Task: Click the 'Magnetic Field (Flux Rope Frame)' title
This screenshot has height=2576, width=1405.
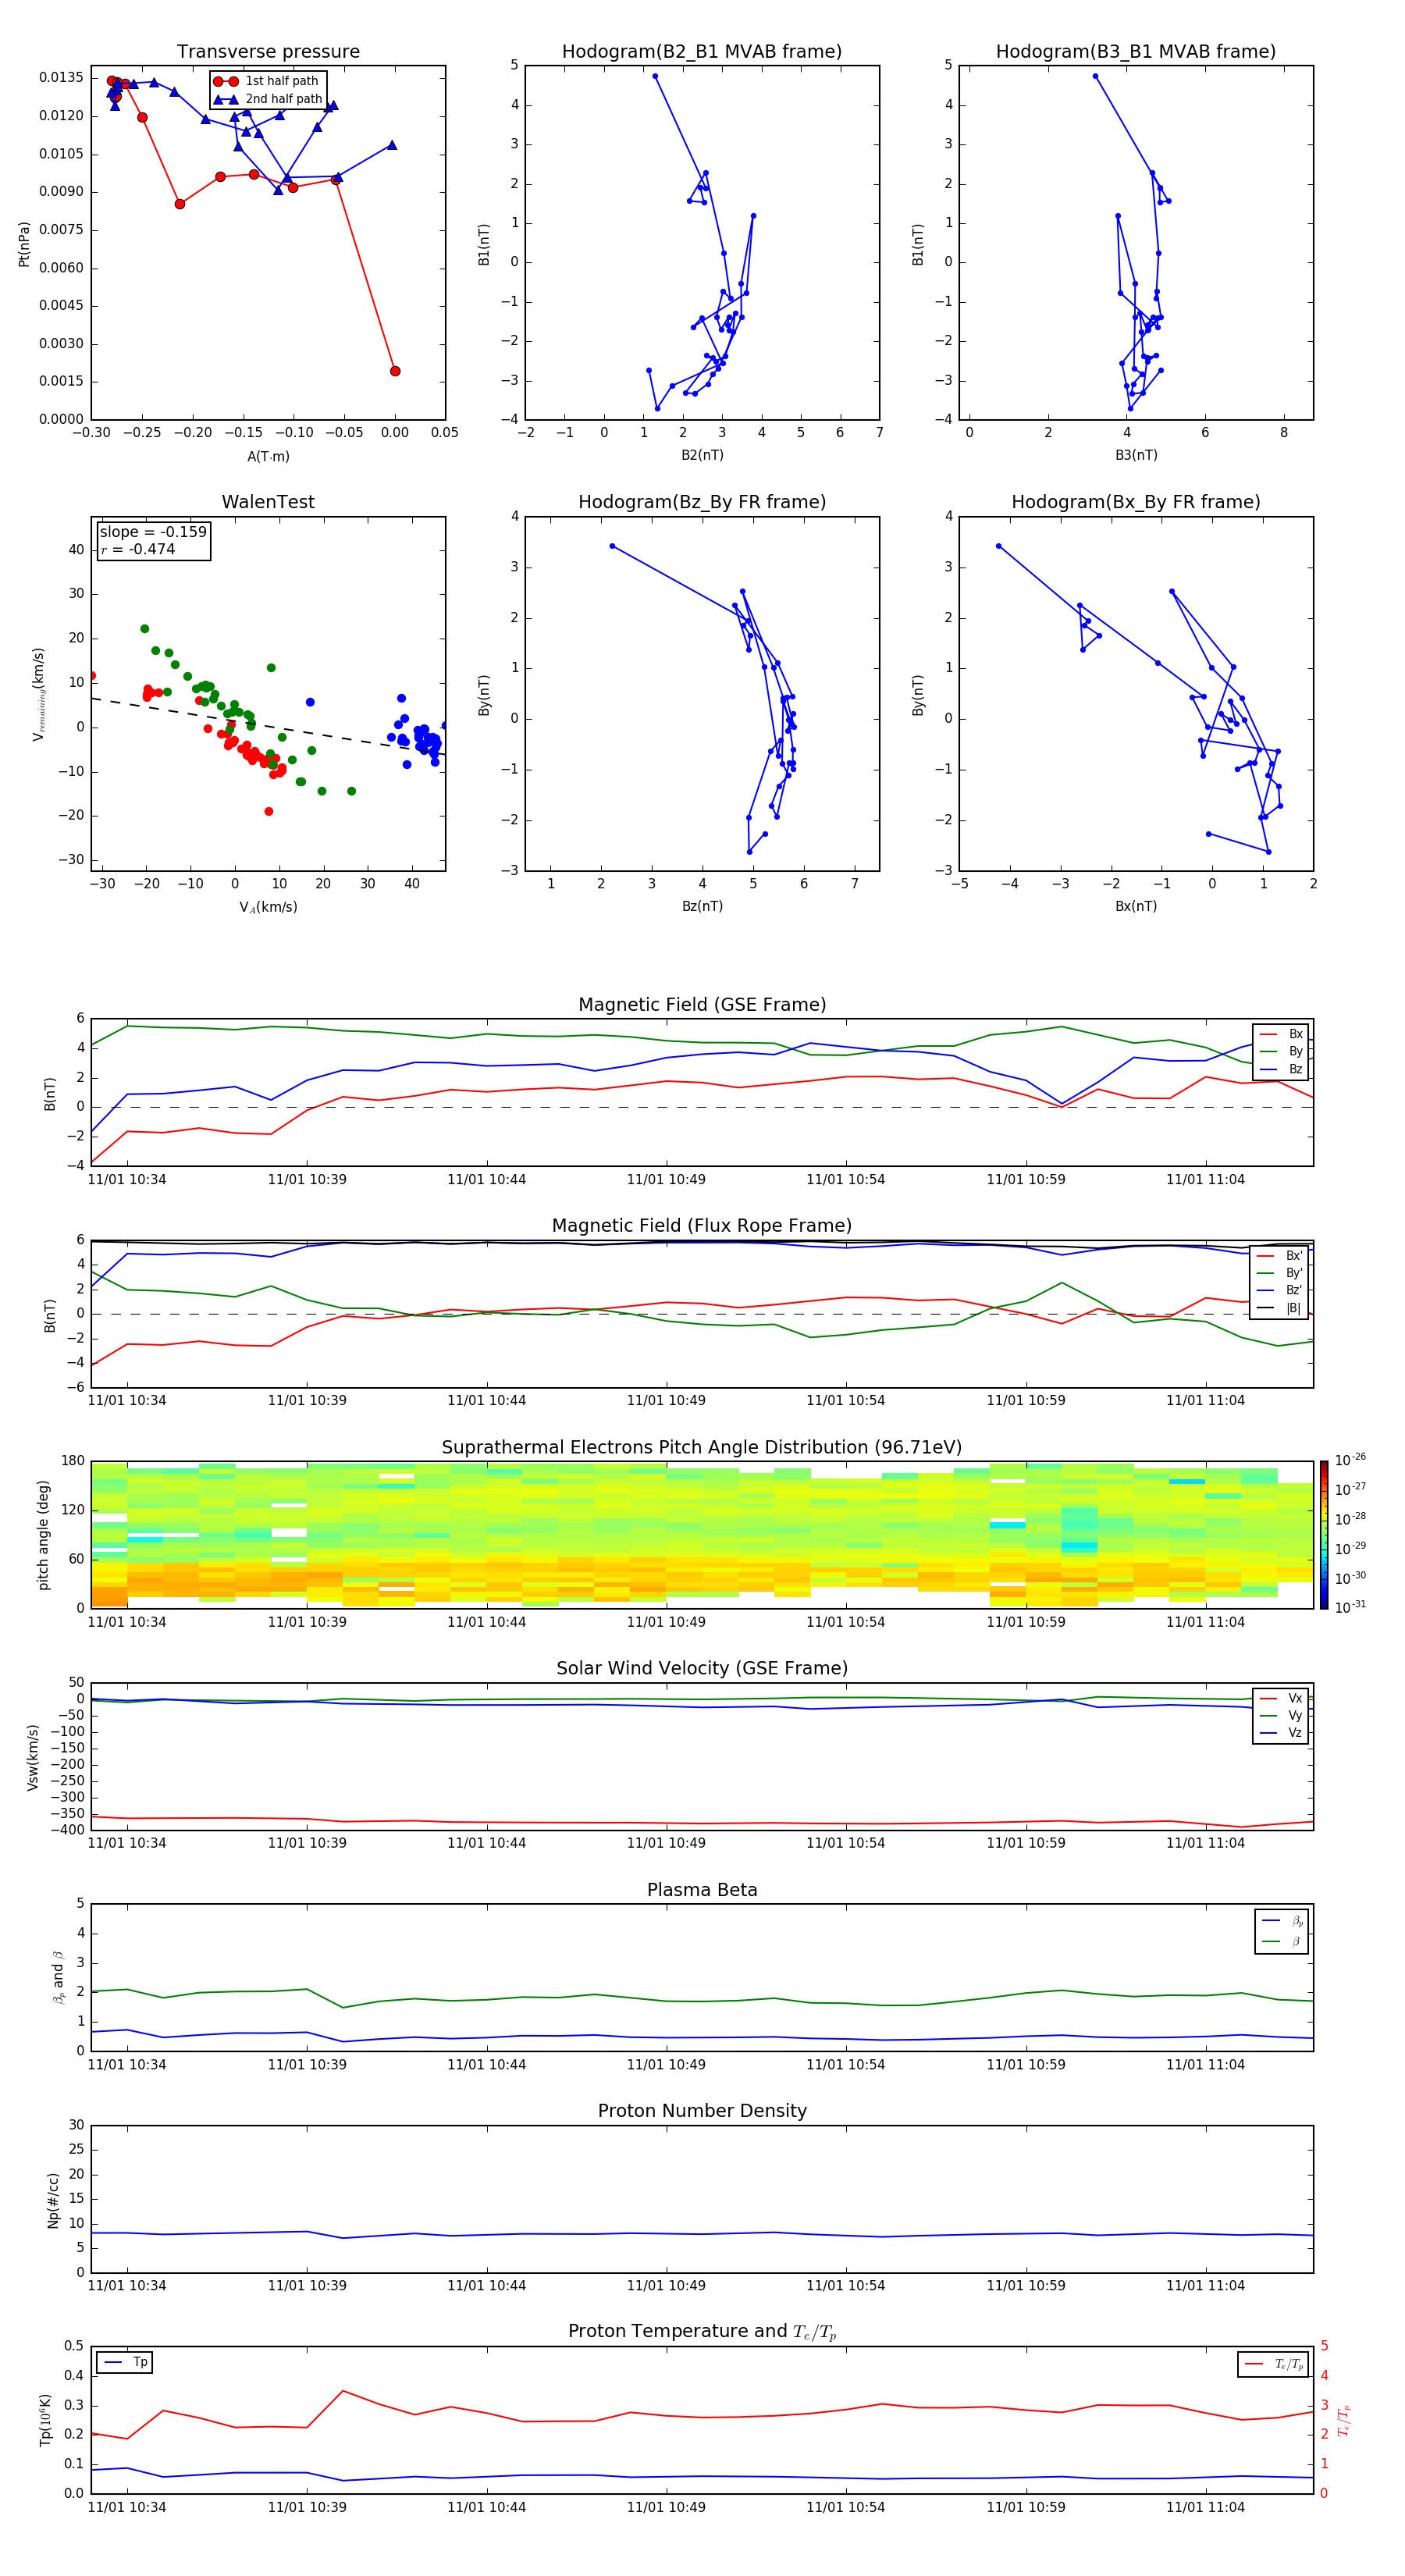Action: (702, 1226)
